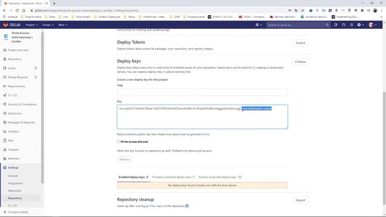The image size is (386, 217).
Task: Click the GitLab logo in the header
Action: pos(11,25)
